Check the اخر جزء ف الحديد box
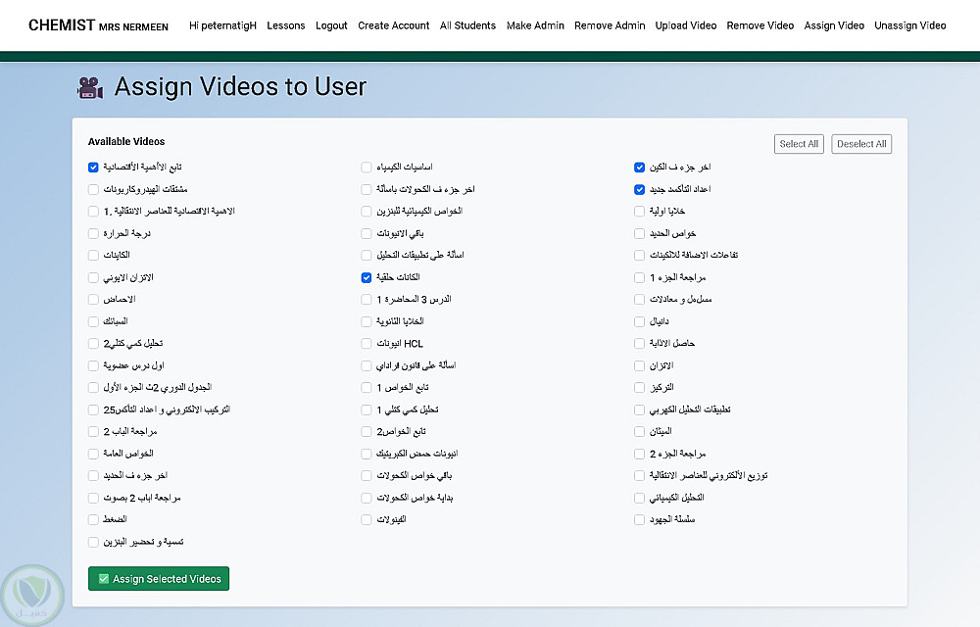The width and height of the screenshot is (980, 627). 93,476
